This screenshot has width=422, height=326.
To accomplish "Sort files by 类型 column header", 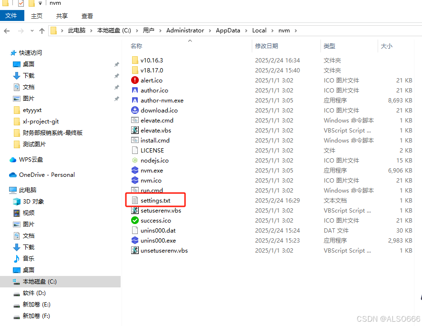I will pos(329,46).
